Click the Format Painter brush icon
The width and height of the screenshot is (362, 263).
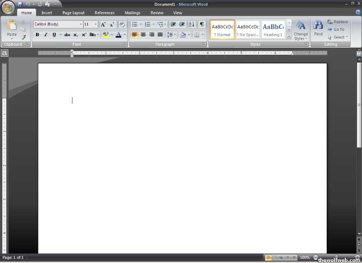[23, 37]
